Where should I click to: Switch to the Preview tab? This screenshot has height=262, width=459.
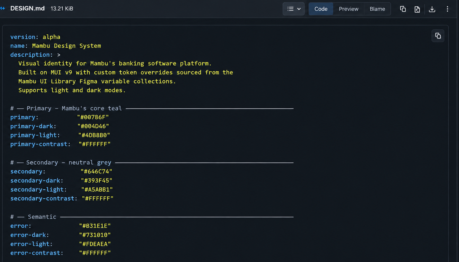349,9
